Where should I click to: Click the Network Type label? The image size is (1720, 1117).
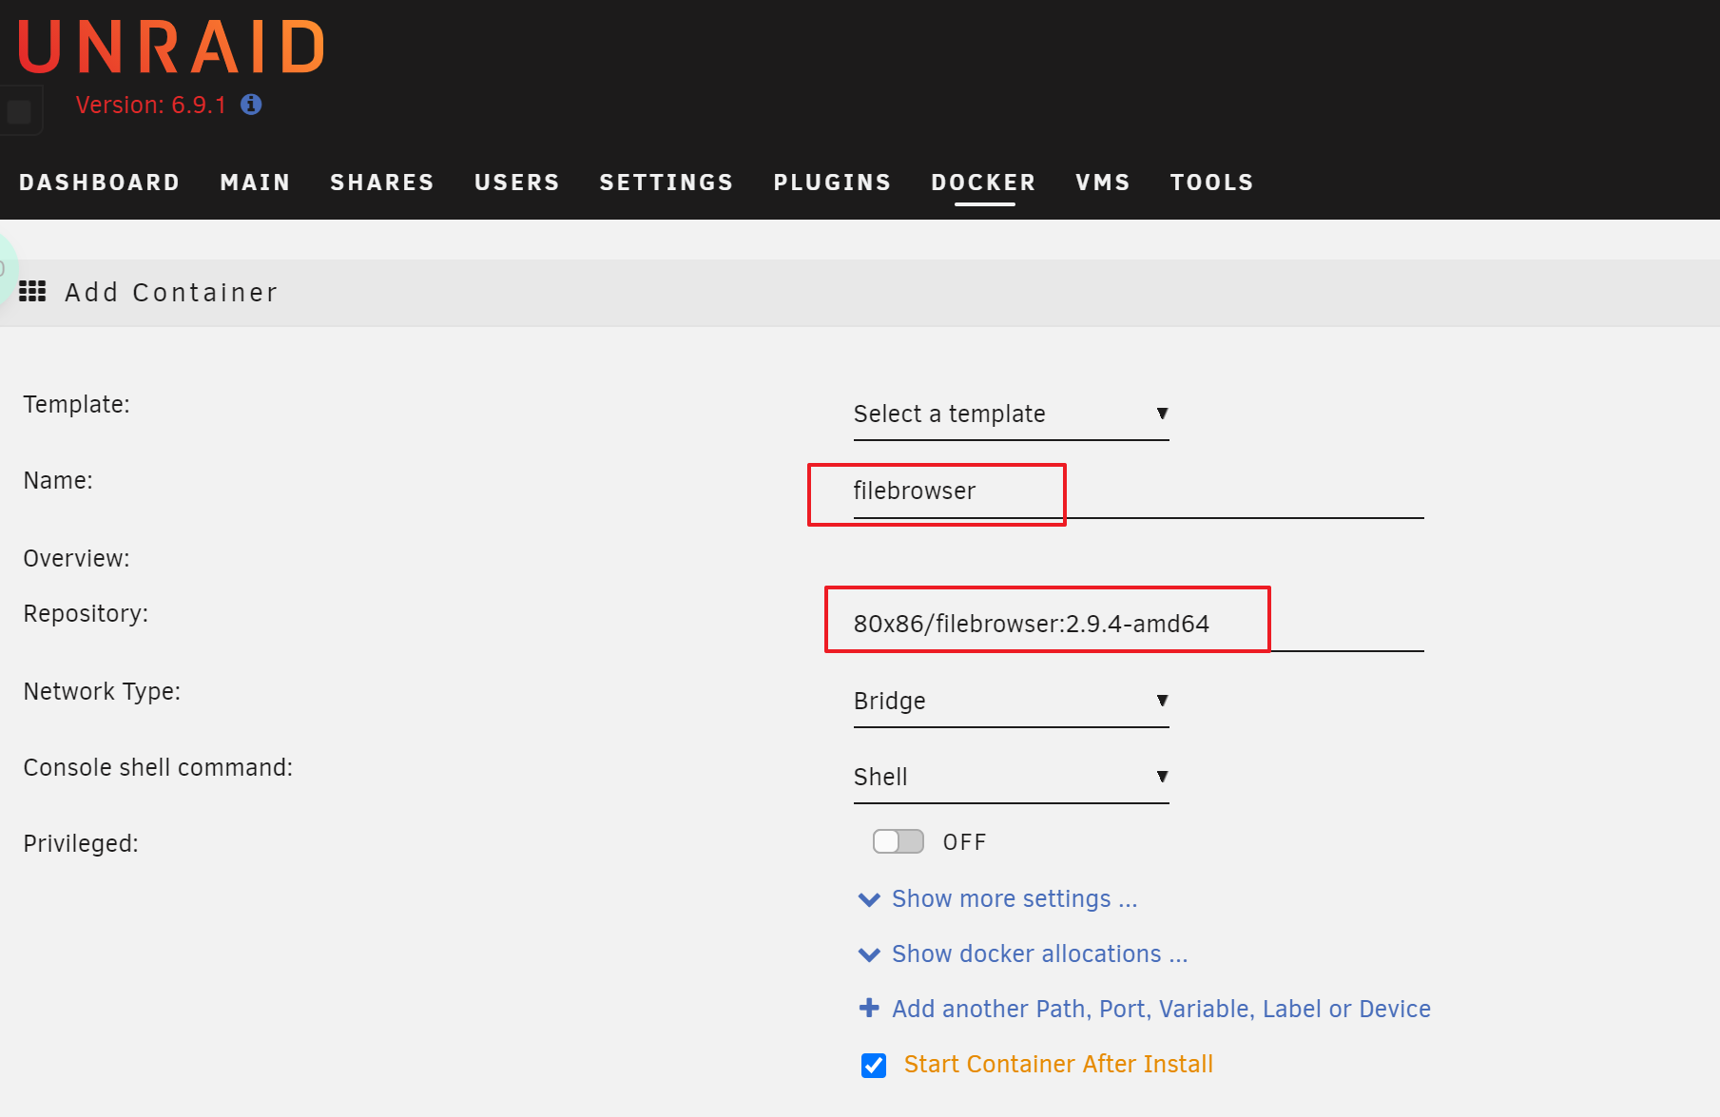click(102, 692)
